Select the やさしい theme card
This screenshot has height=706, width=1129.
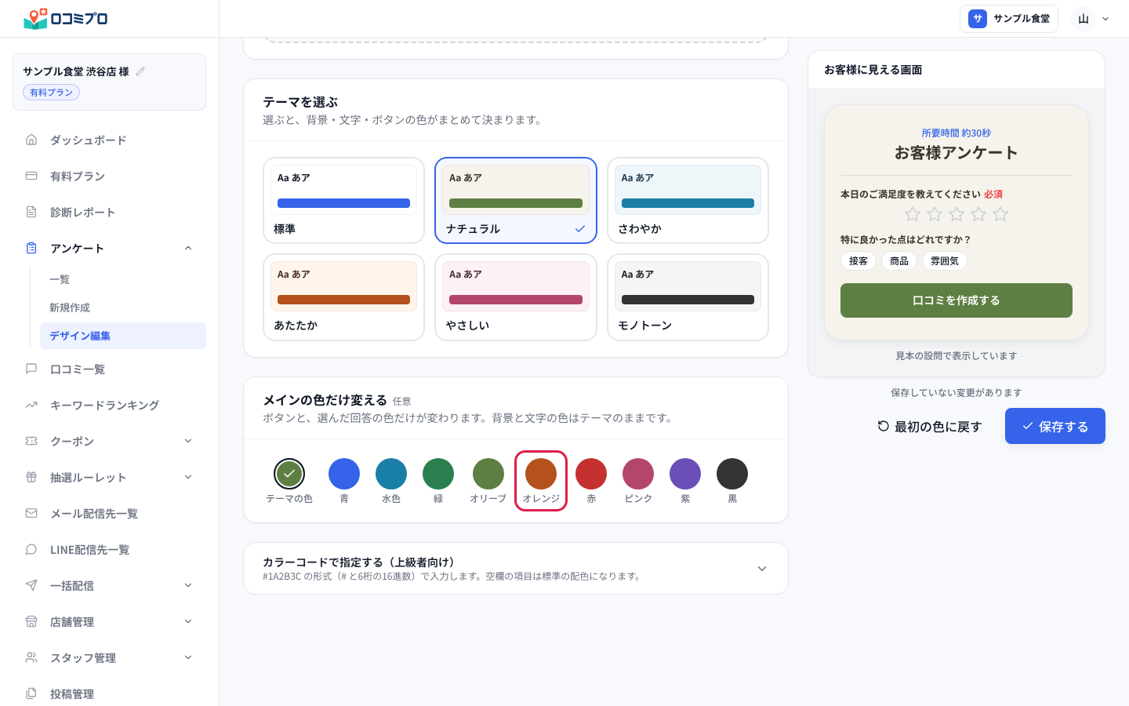coord(516,297)
